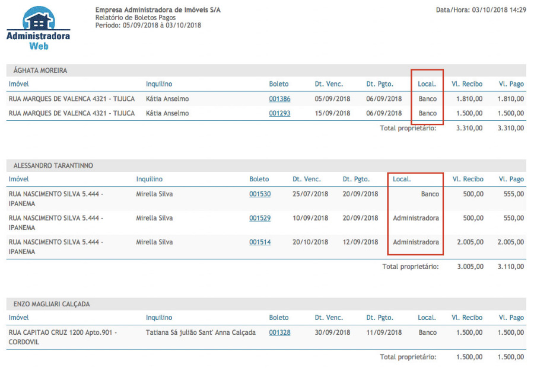534x368 pixels.
Task: Select the ÁGHATA MOREIRA owner header
Action: coord(40,71)
